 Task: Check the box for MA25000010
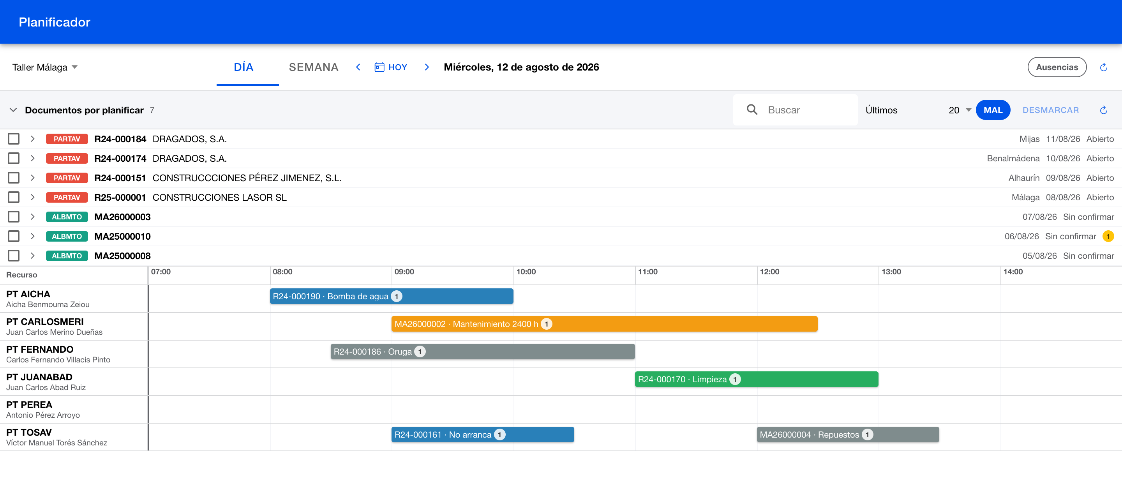pos(14,236)
